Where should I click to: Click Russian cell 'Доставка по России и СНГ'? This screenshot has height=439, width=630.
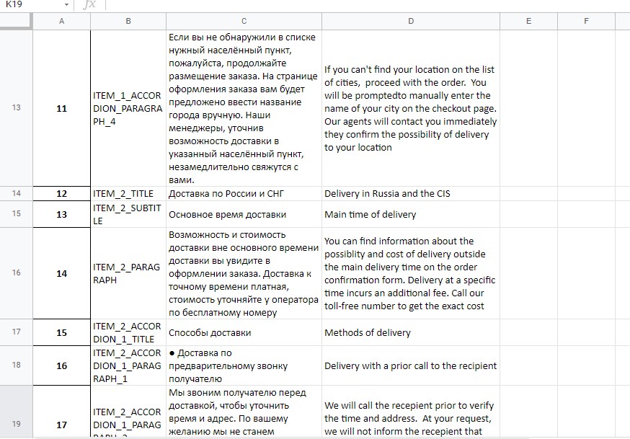244,194
